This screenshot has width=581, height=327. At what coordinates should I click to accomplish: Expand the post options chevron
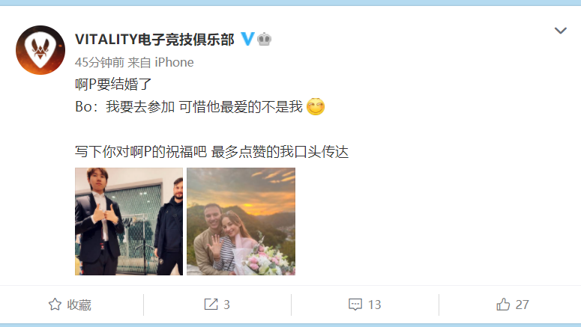[x=560, y=31]
